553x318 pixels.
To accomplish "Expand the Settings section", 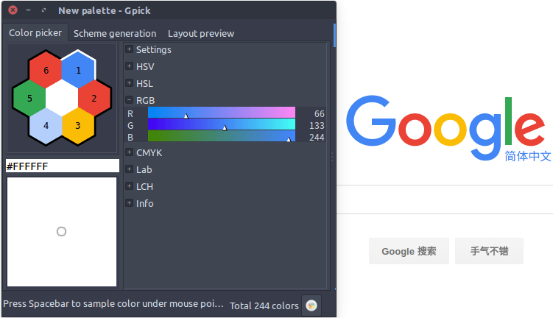I will coord(129,49).
